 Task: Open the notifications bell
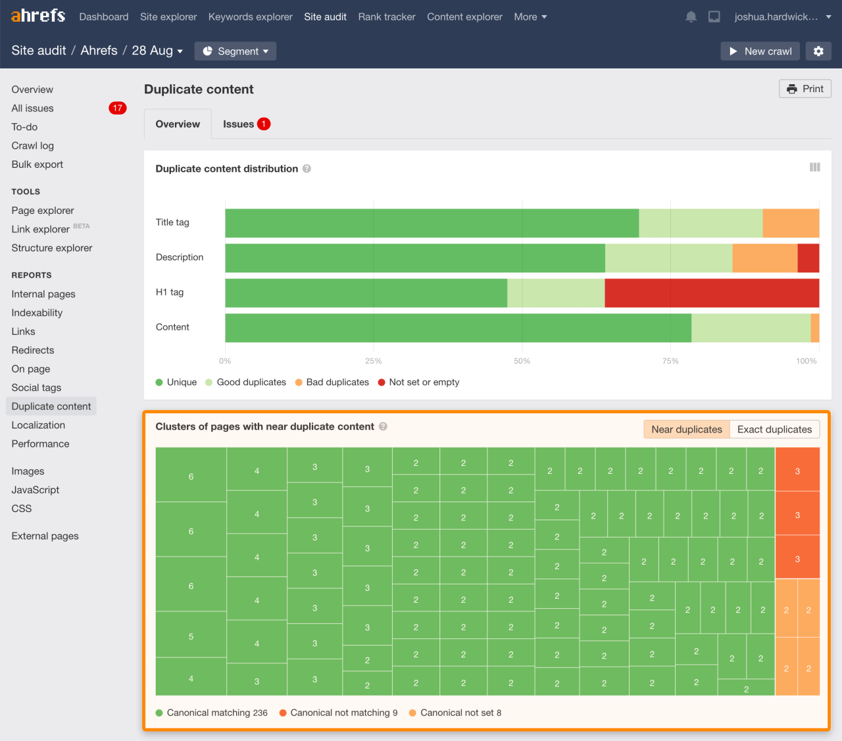click(691, 17)
